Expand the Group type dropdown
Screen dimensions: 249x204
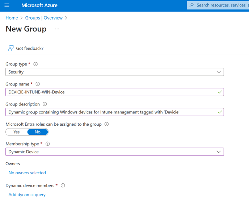tap(115, 72)
